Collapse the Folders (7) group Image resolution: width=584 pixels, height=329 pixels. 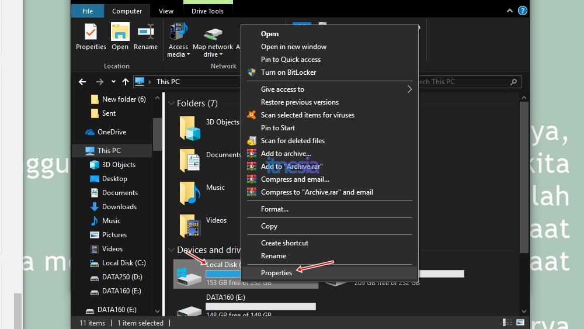pos(171,103)
